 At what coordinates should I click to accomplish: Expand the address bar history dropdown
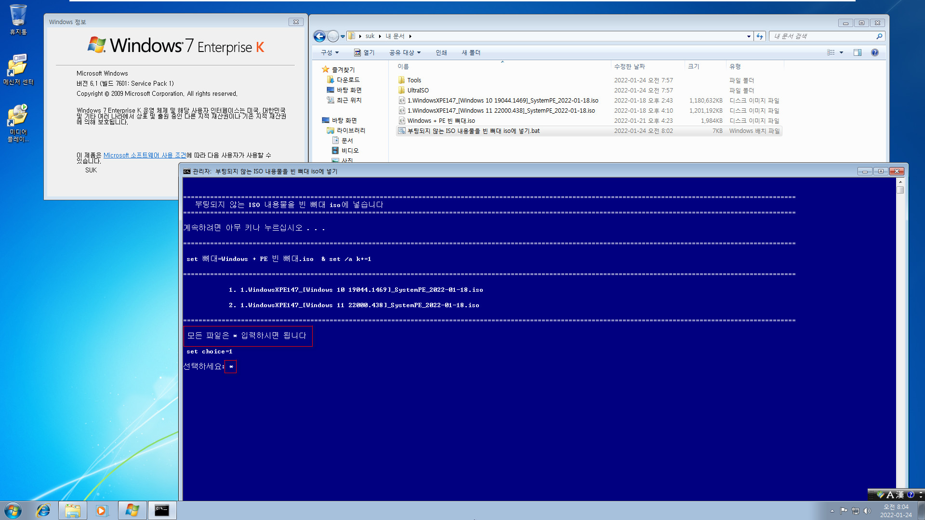click(x=749, y=36)
